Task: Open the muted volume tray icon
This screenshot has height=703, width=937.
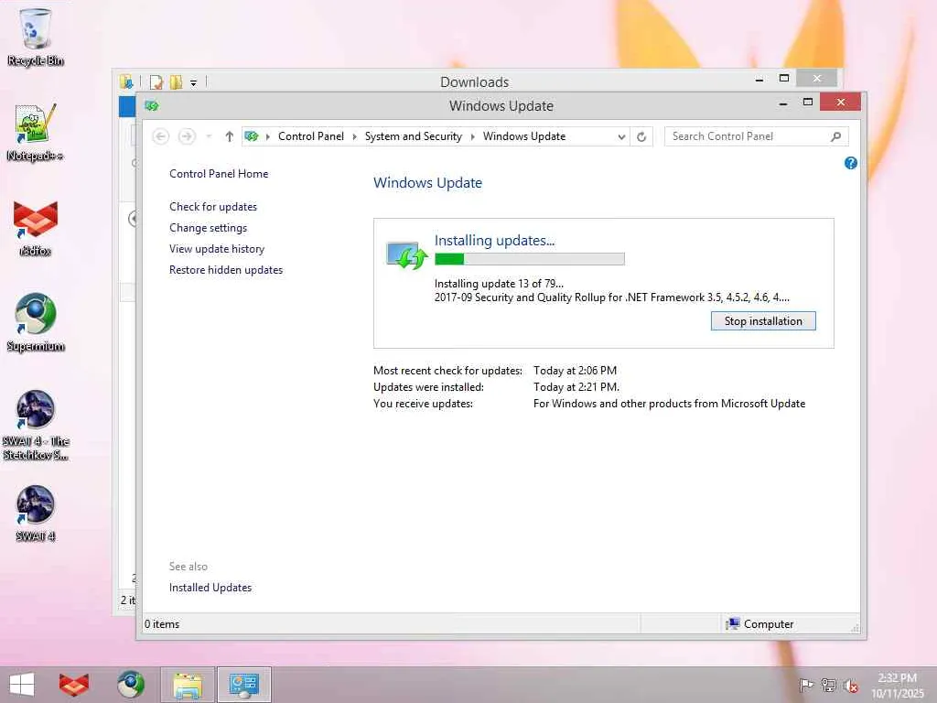Action: [x=851, y=686]
